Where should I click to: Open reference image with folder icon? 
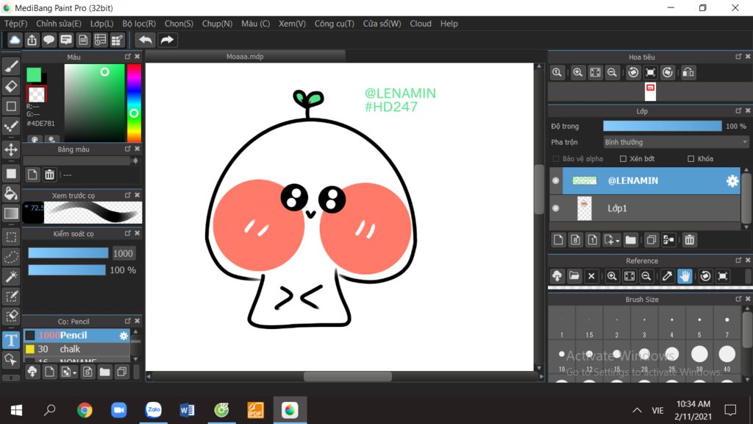point(574,276)
